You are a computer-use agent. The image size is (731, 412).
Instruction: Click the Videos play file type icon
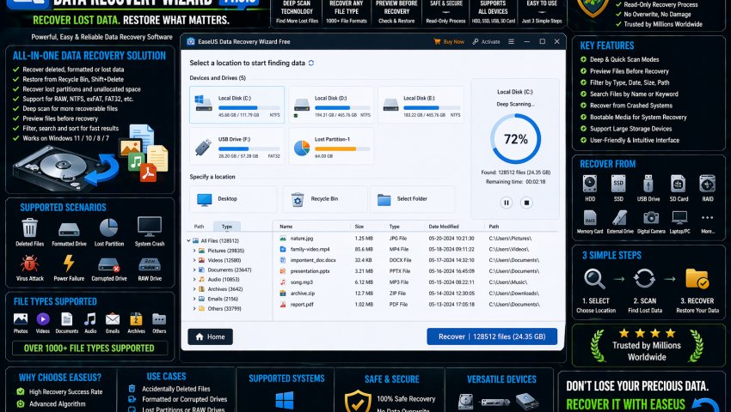point(43,319)
